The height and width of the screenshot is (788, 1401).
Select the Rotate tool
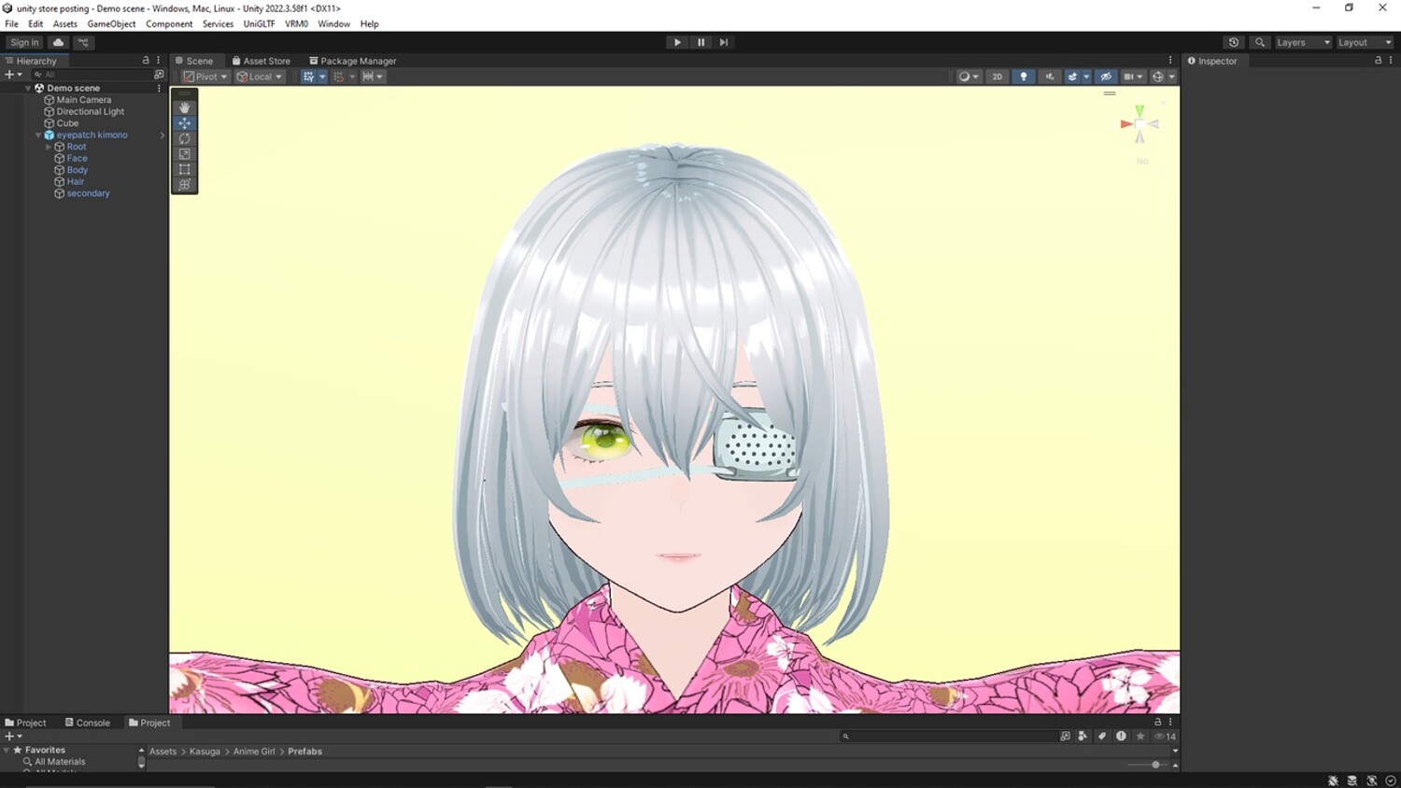coord(184,138)
